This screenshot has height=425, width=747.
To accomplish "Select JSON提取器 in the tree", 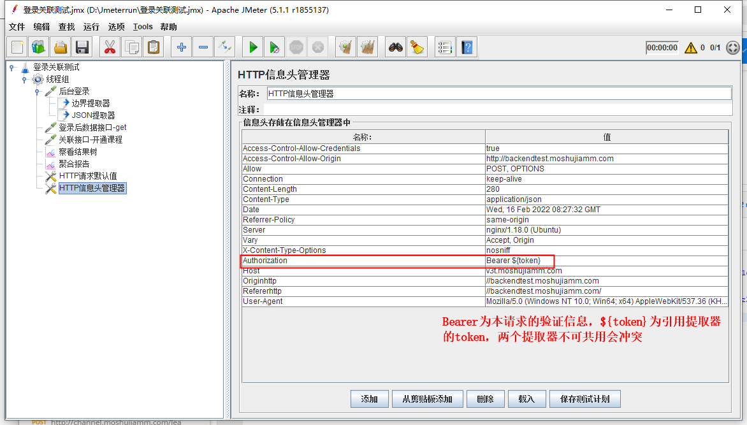I will click(x=93, y=115).
